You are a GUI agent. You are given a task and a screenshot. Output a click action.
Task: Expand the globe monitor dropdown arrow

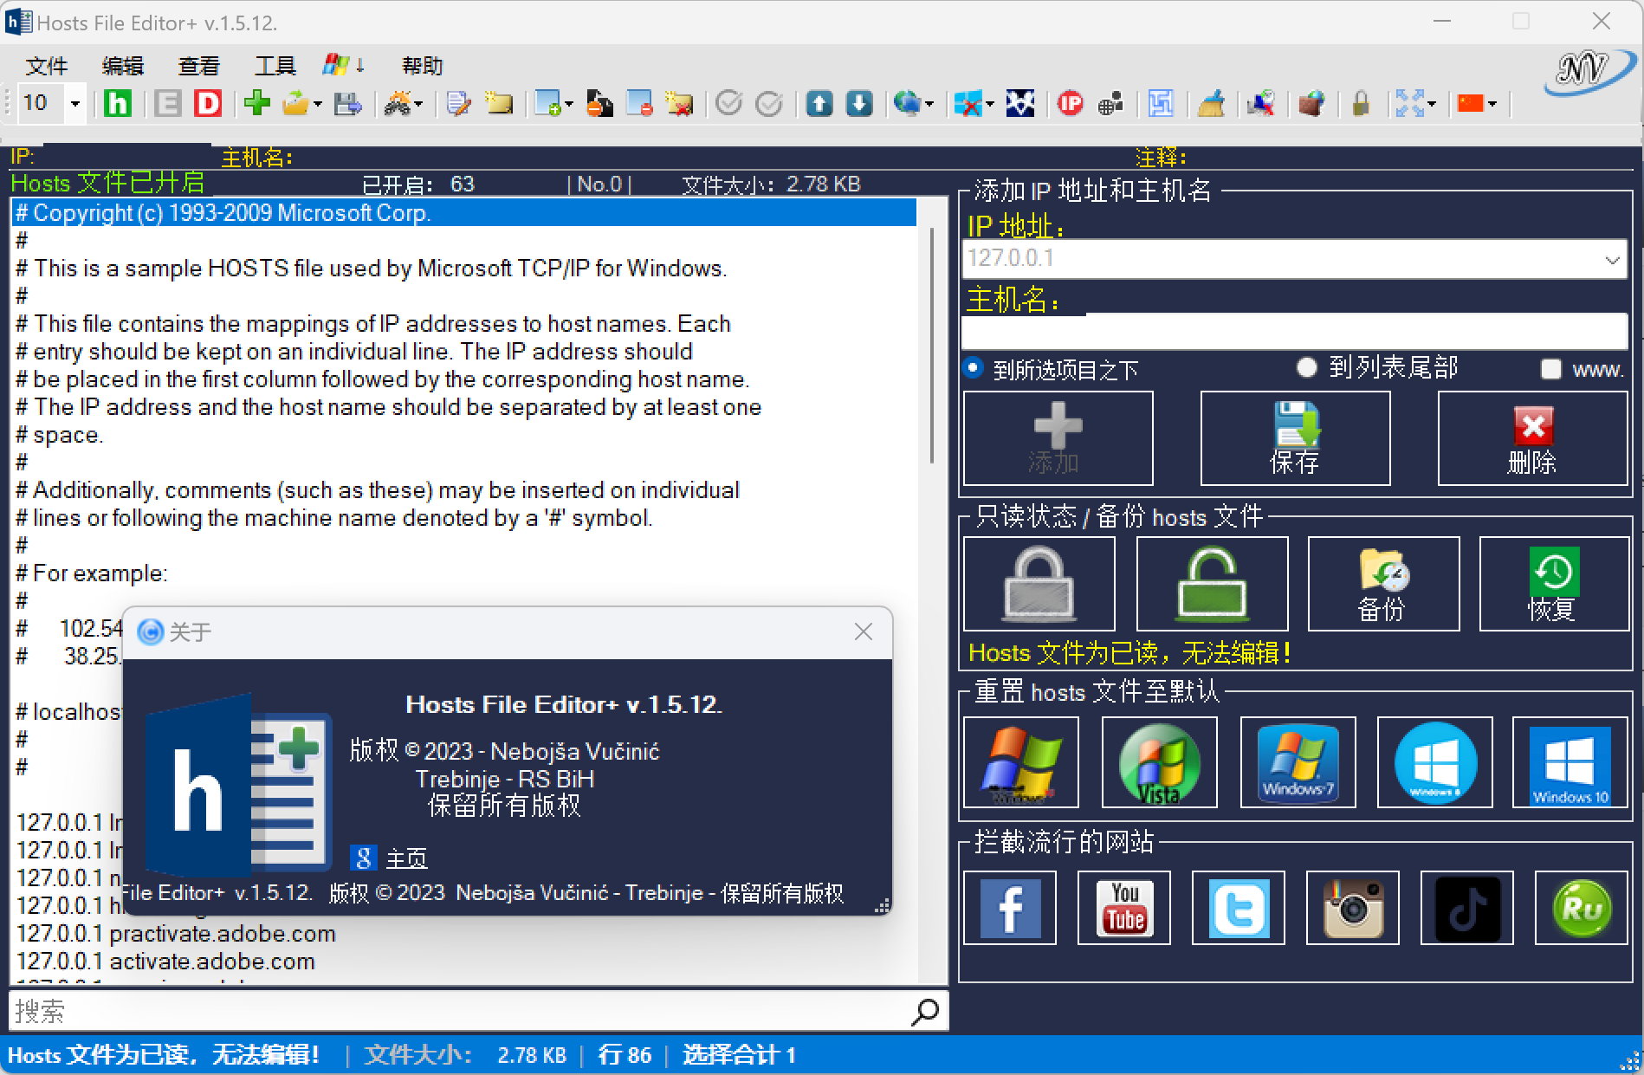(929, 105)
